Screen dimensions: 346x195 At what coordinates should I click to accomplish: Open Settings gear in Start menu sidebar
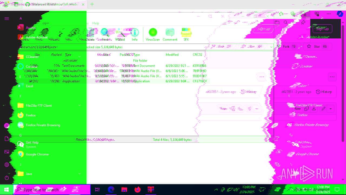coord(7,165)
